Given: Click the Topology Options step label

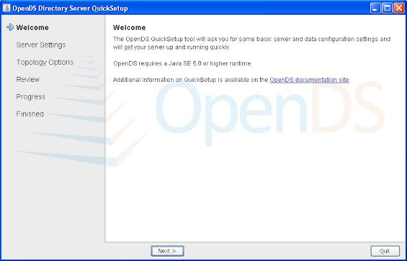Looking at the screenshot, I should pyautogui.click(x=45, y=62).
